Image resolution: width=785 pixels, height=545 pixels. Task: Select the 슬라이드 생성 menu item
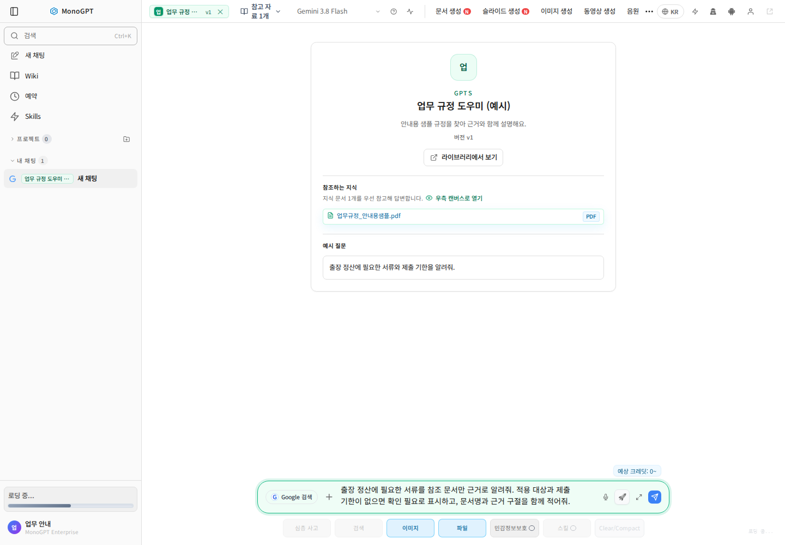coord(505,11)
